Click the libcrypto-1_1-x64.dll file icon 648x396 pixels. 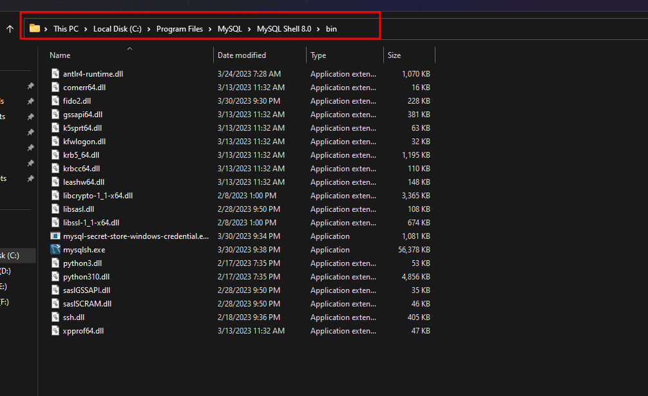coord(55,195)
